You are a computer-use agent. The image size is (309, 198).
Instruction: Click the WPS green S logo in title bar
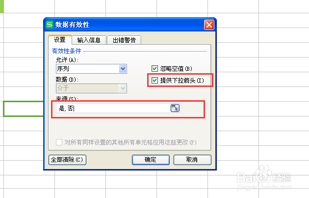coord(50,25)
